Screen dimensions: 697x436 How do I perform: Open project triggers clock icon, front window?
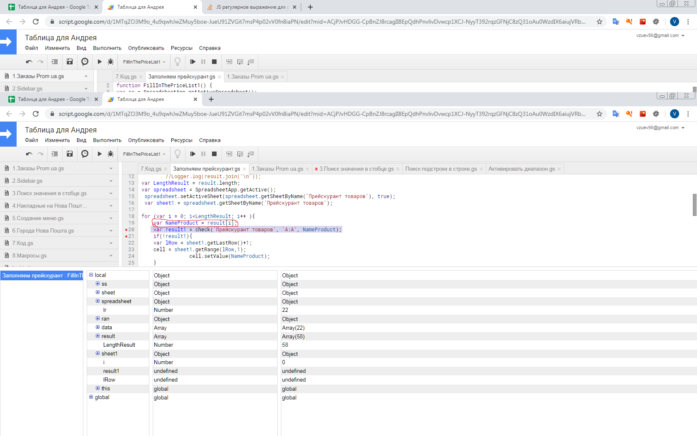tap(85, 154)
